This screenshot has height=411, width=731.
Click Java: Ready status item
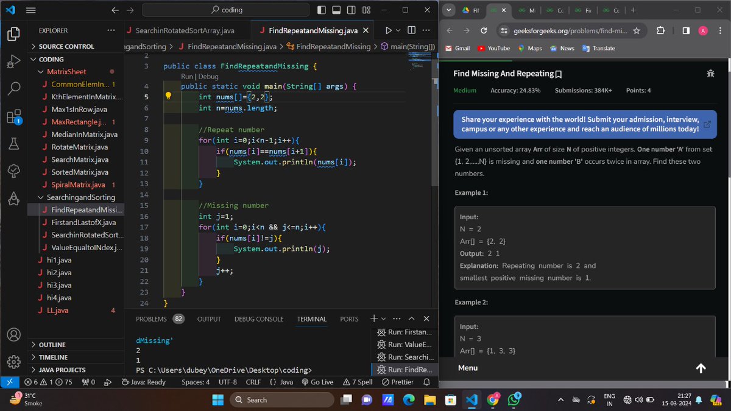coord(143,382)
